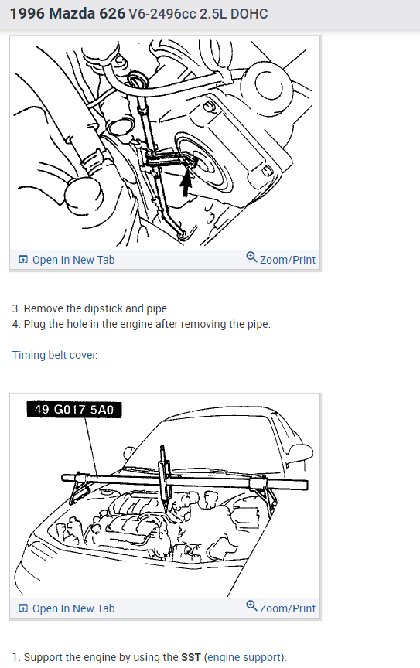Viewport: 420px width, 668px height.
Task: Open the engine support diagram via 'Open In New Tab' text
Action: point(73,608)
